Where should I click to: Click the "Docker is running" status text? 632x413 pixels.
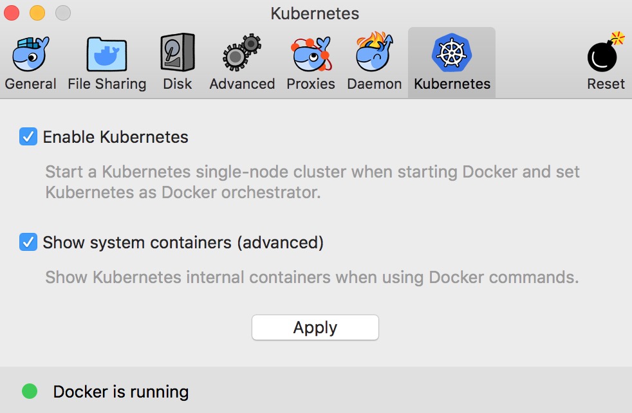121,392
